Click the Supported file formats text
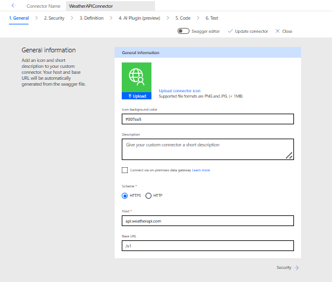Screen dimensions: 332x282 (x=201, y=96)
